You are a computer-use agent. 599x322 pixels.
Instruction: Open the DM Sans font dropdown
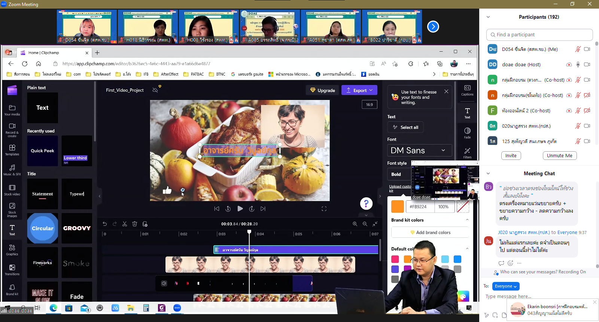(420, 151)
